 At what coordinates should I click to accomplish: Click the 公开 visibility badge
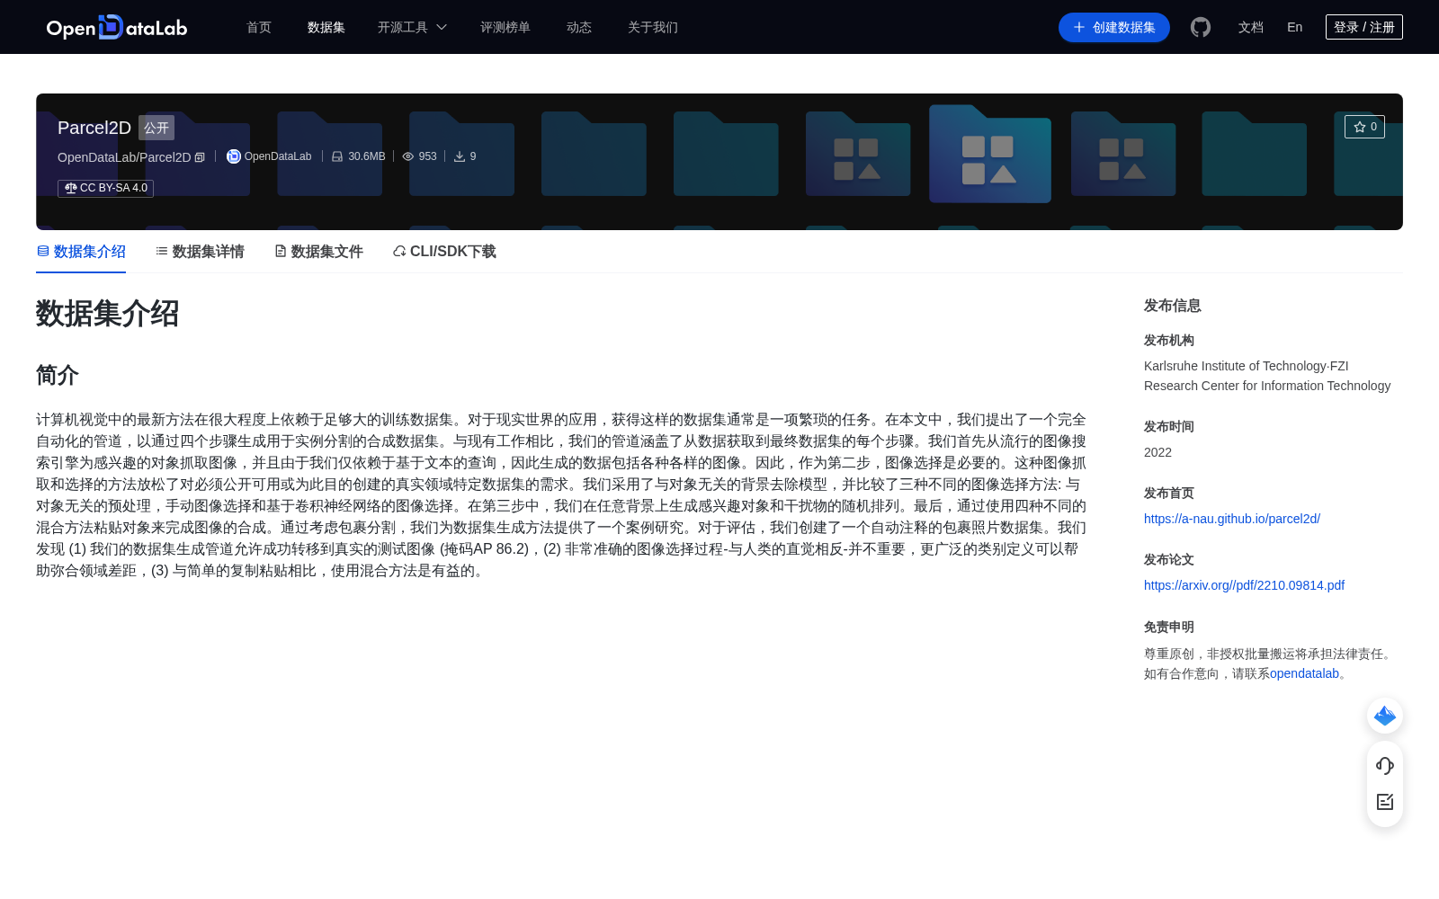coord(156,128)
